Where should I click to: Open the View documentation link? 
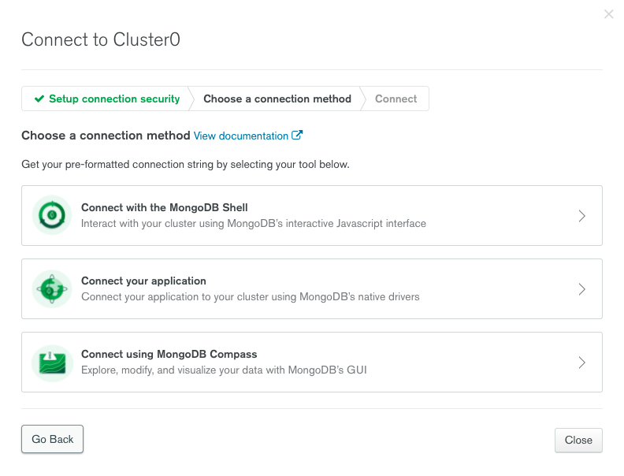(241, 136)
